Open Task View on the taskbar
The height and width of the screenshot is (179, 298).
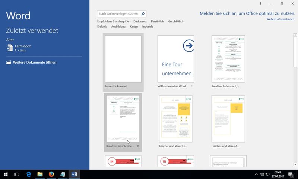[x=17, y=174]
